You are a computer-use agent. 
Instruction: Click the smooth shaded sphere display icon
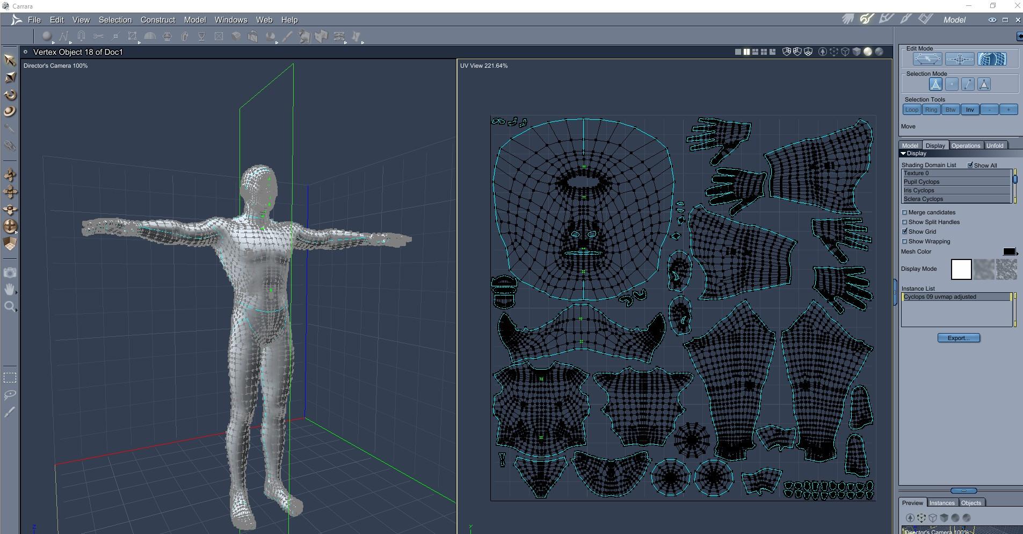[868, 52]
